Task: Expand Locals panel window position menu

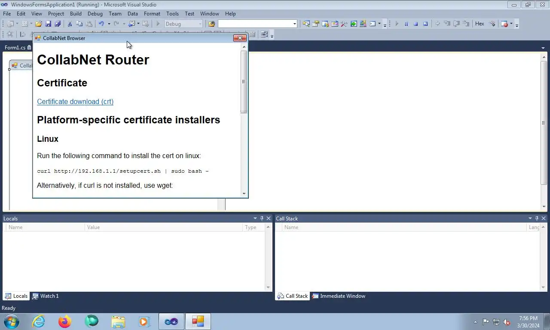Action: [x=255, y=218]
